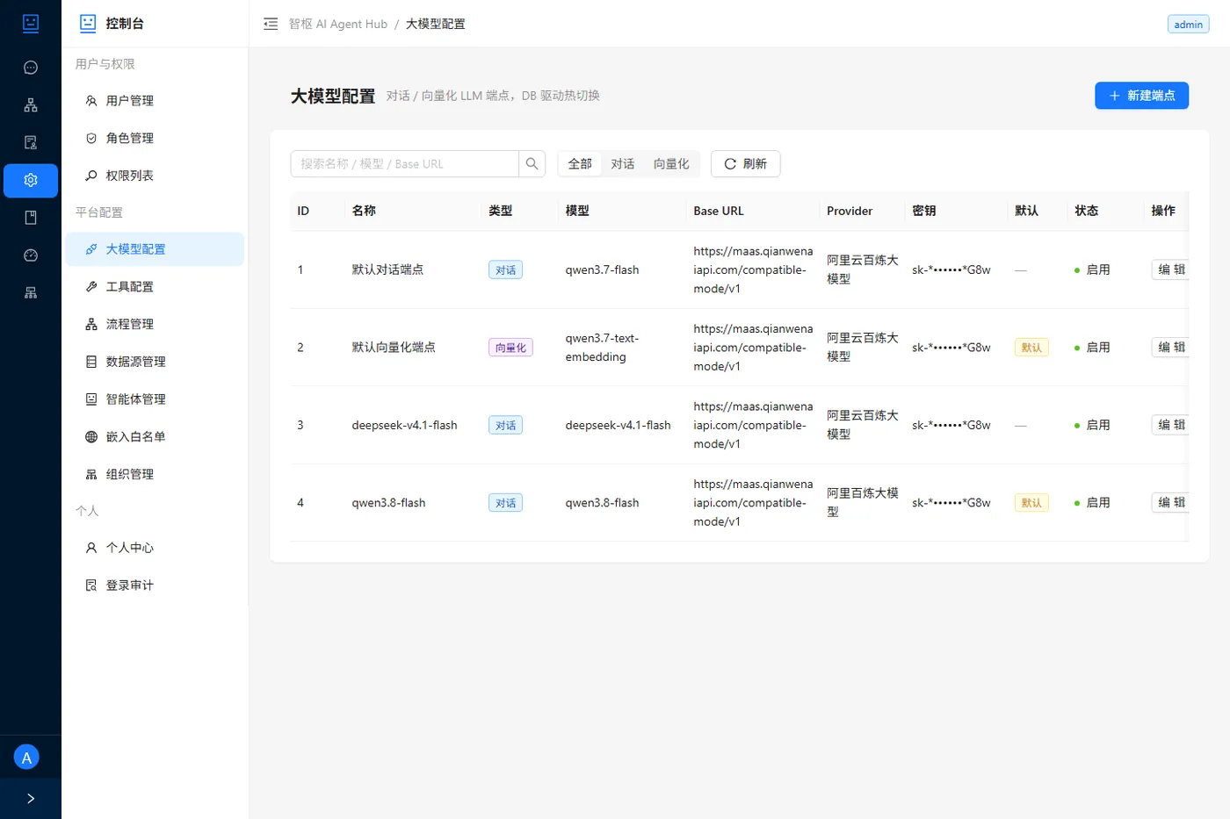Click the model cell qwen3.7-text-embedding
Screen dimensions: 1230x819
pos(602,348)
